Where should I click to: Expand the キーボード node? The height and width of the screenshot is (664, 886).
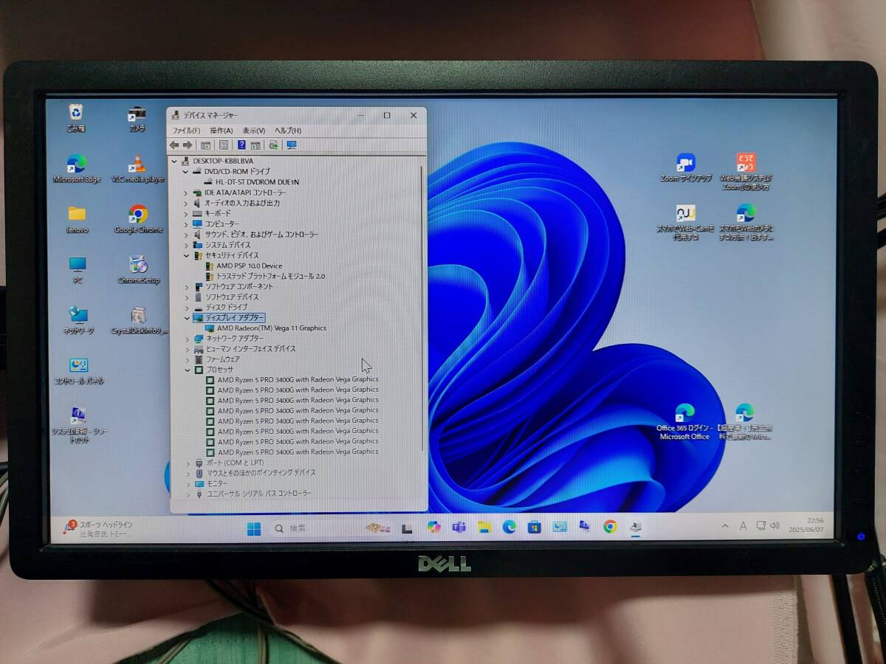[x=187, y=213]
